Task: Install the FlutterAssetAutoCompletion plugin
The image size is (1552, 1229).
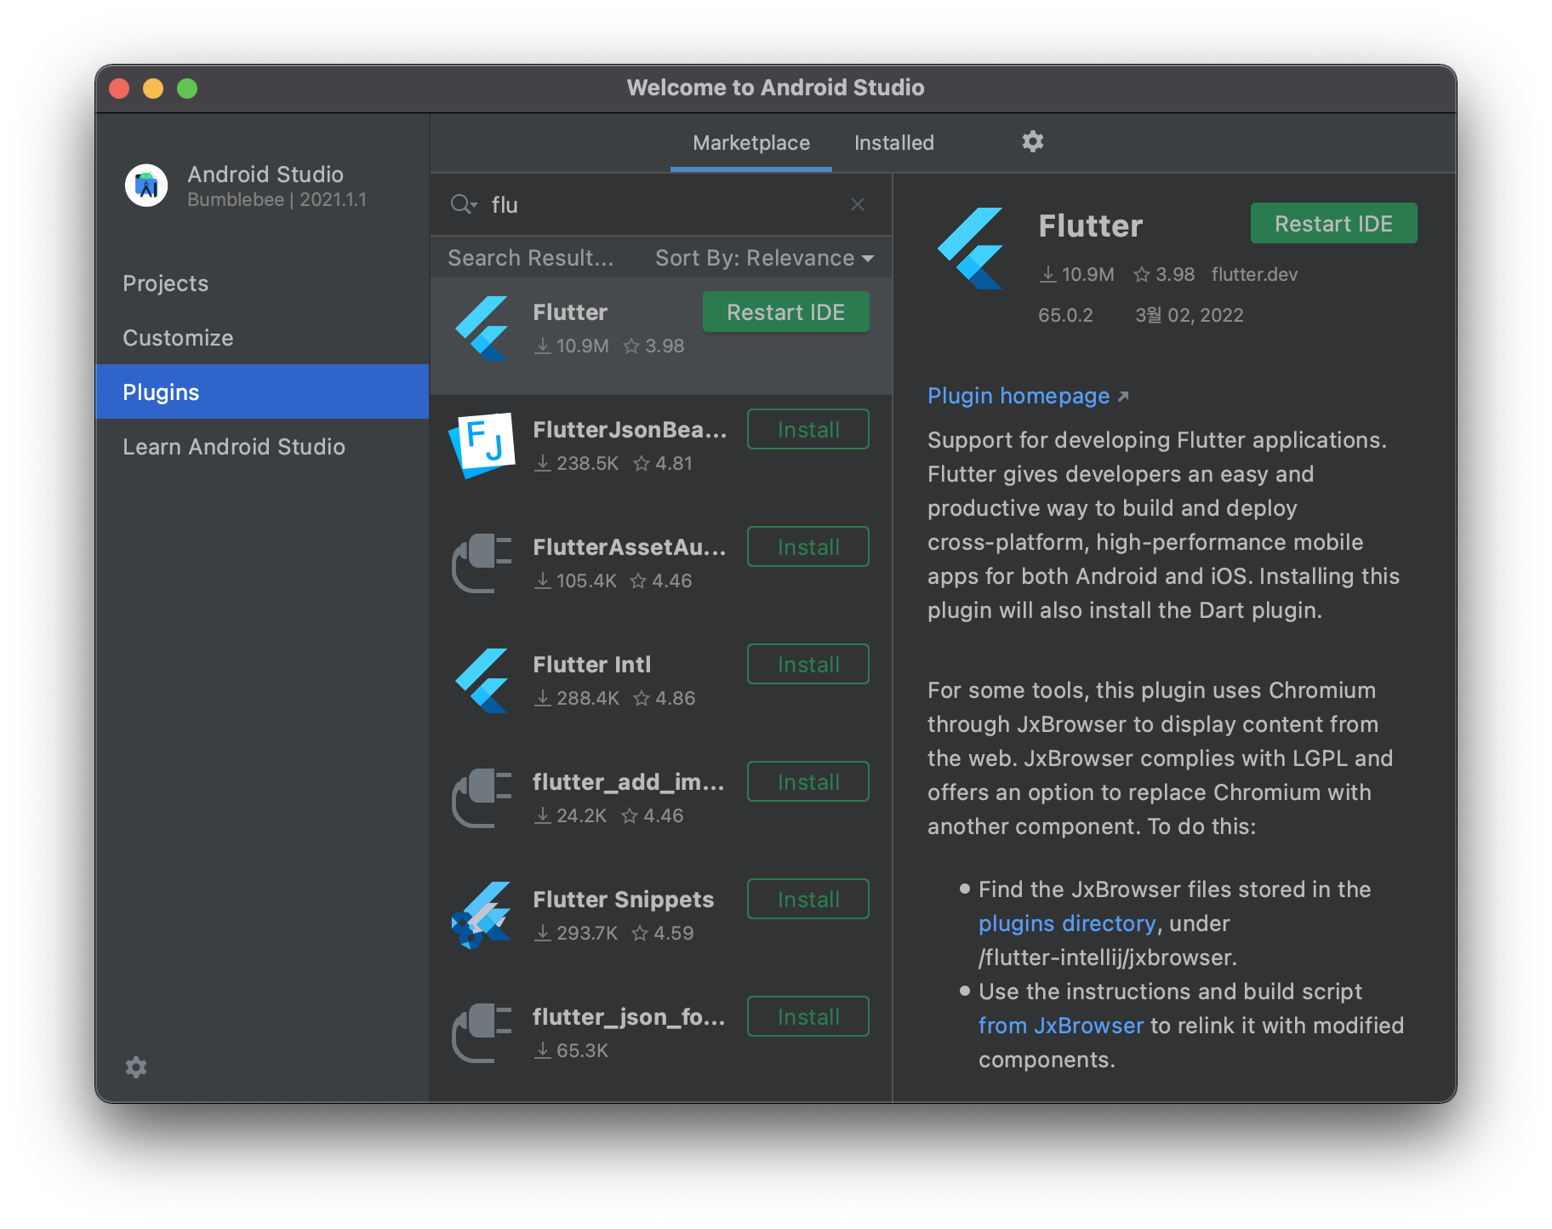Action: point(808,547)
